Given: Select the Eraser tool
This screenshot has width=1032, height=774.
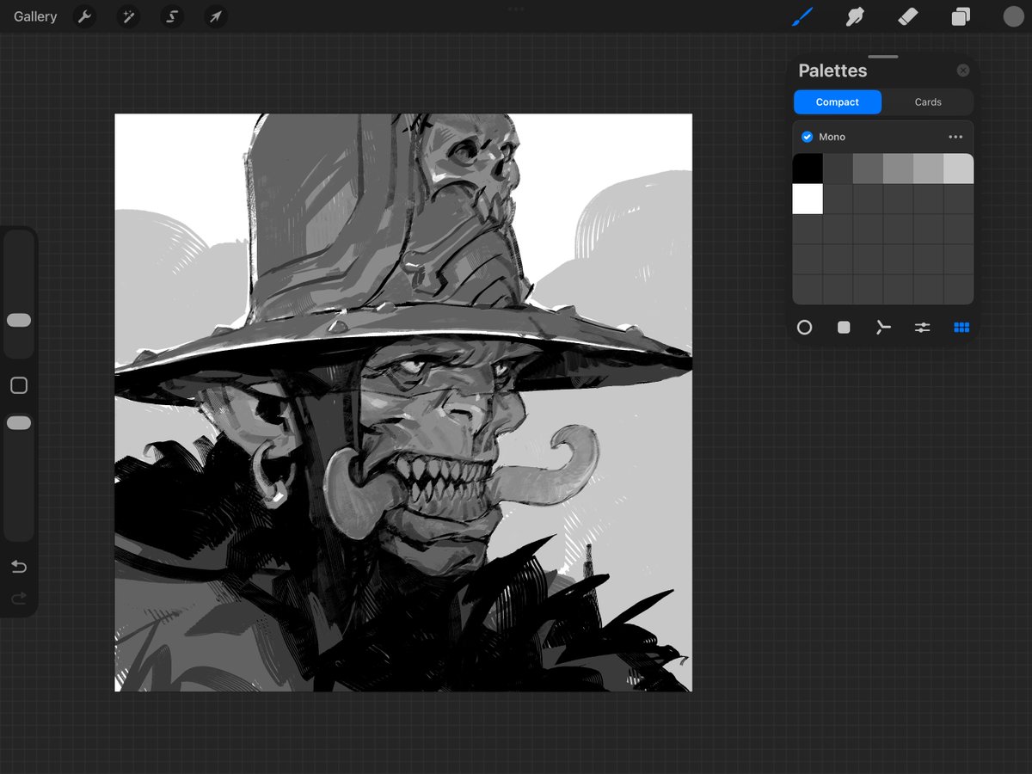Looking at the screenshot, I should click(908, 16).
